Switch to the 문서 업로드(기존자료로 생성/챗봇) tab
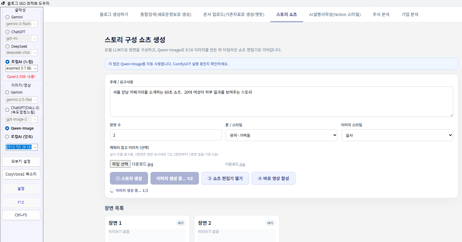The width and height of the screenshot is (462, 242). 234,15
